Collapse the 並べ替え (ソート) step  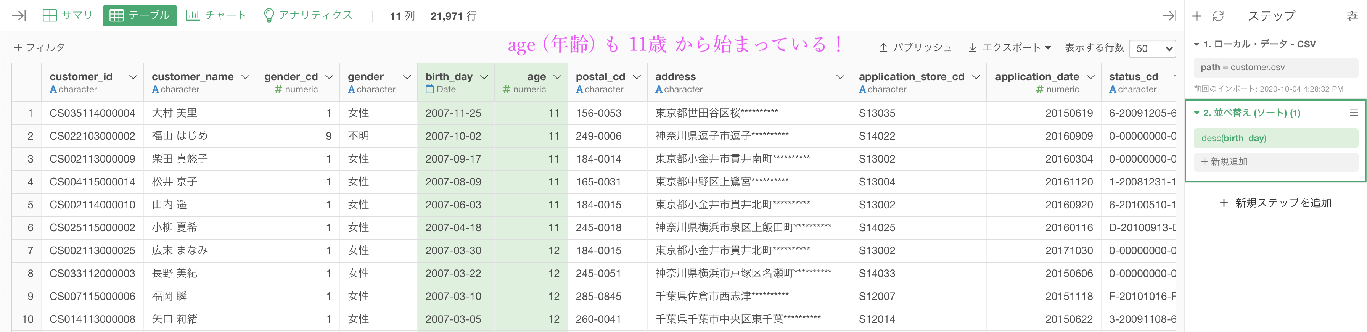(x=1197, y=113)
